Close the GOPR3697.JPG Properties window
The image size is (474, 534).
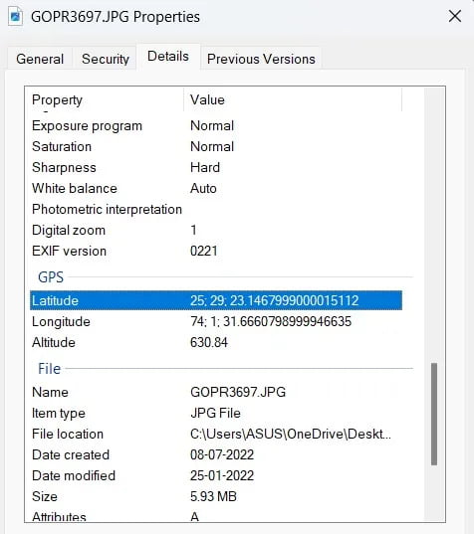[x=454, y=16]
